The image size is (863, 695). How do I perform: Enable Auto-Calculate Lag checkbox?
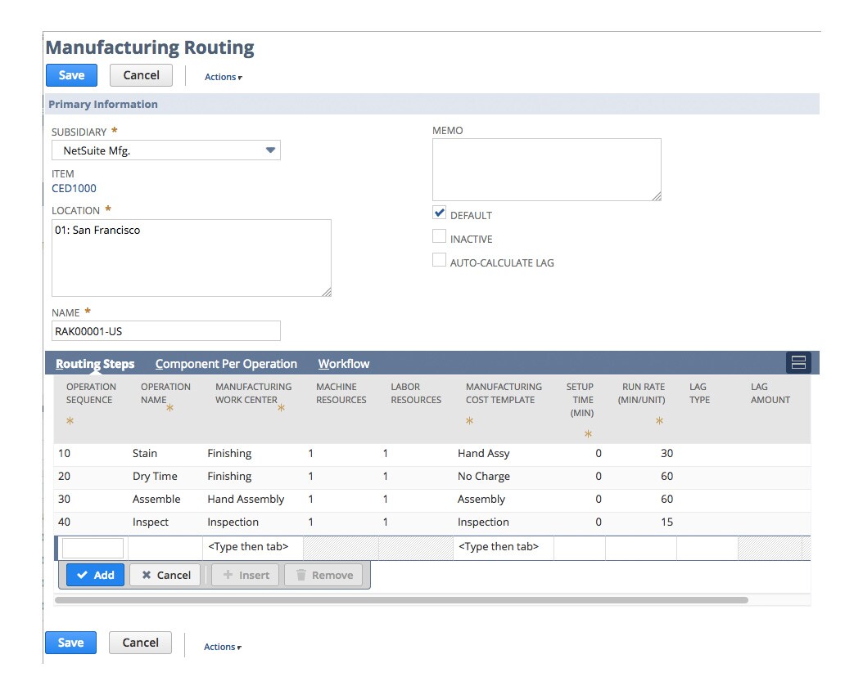[439, 260]
